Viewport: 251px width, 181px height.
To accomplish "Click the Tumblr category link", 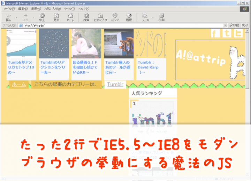I will click(x=115, y=85).
